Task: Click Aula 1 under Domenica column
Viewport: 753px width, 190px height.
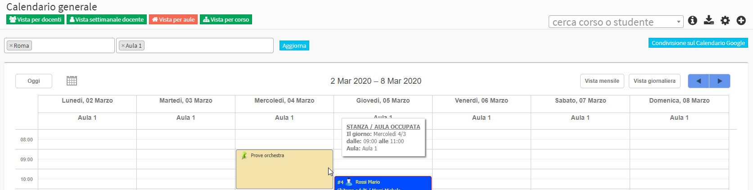Action: [x=679, y=118]
